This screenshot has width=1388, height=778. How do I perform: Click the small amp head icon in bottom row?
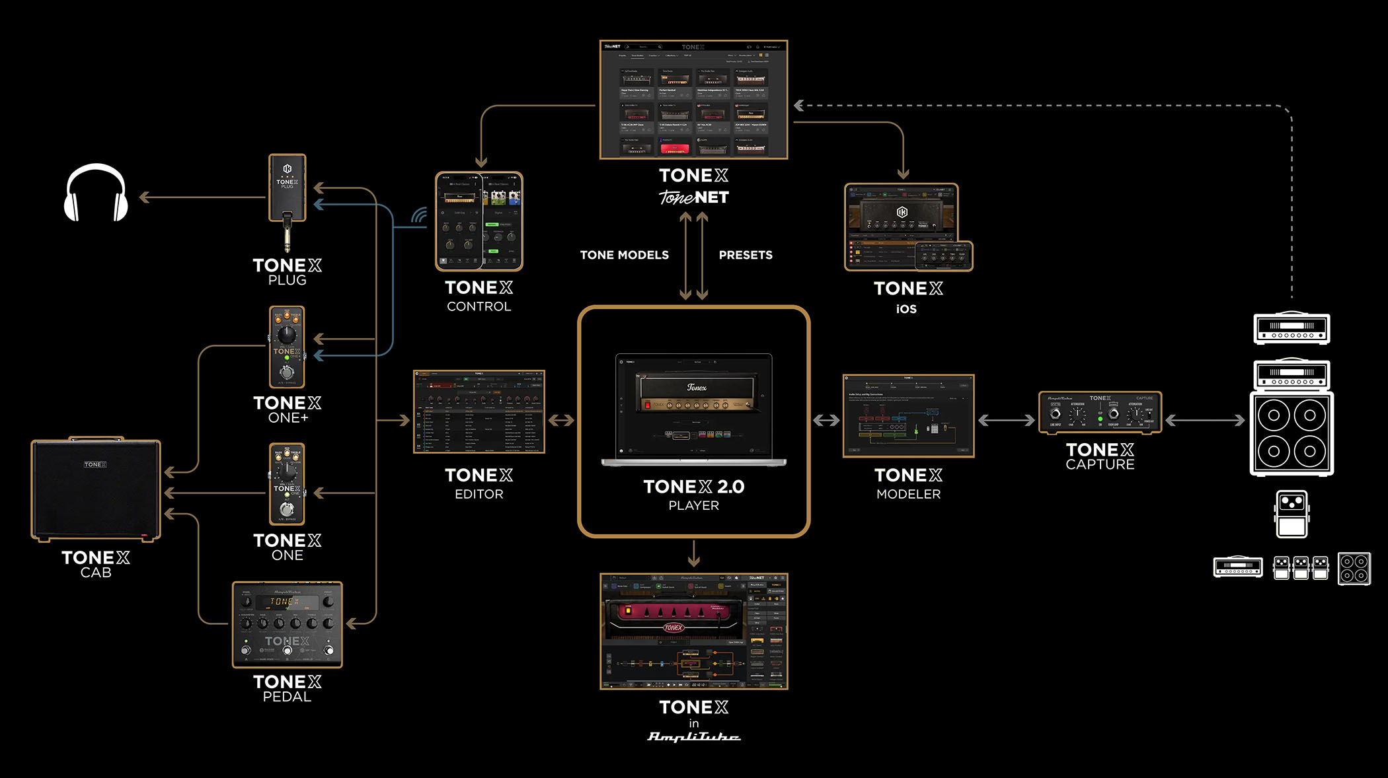1238,567
